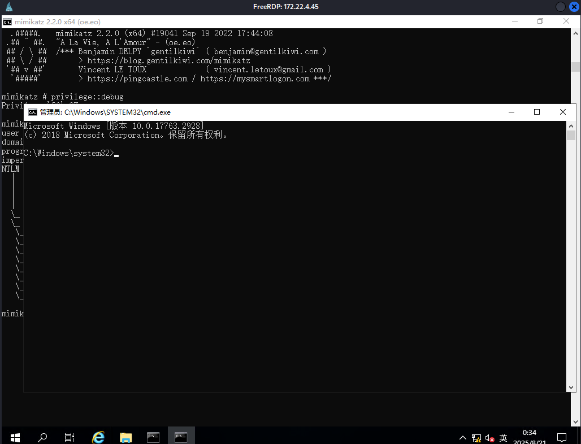Click Microsoft Windows version 10.0.17763.2928 line
Screen dimensions: 581x444
[x=114, y=126]
